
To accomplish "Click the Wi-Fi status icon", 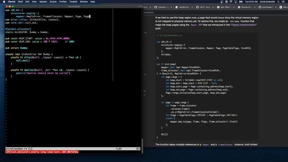I will tap(231, 2).
